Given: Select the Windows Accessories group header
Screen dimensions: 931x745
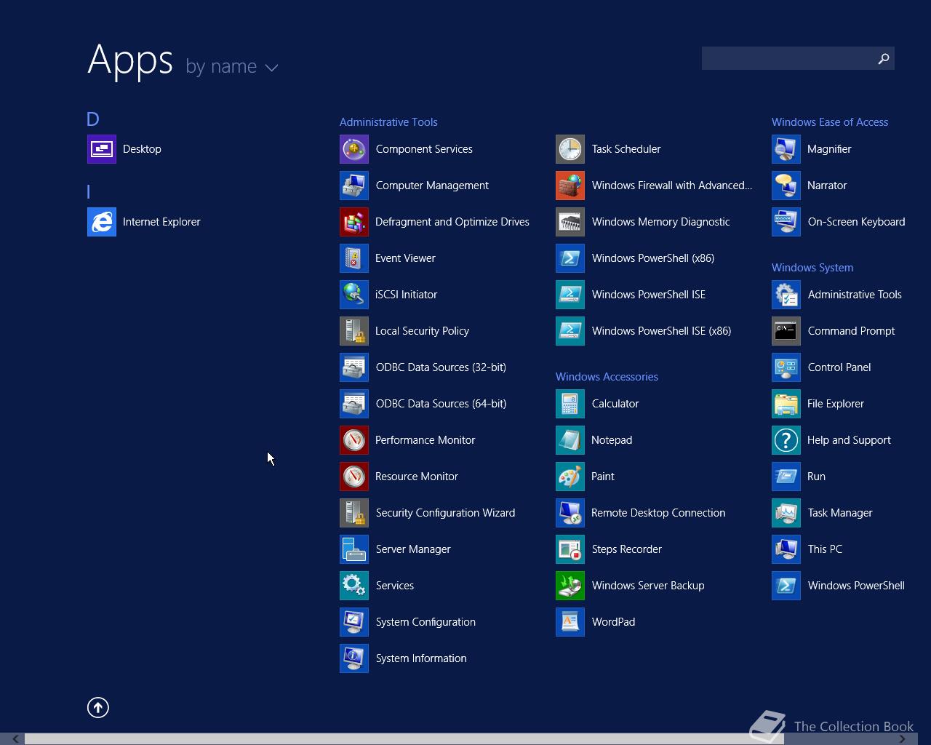Looking at the screenshot, I should point(607,377).
